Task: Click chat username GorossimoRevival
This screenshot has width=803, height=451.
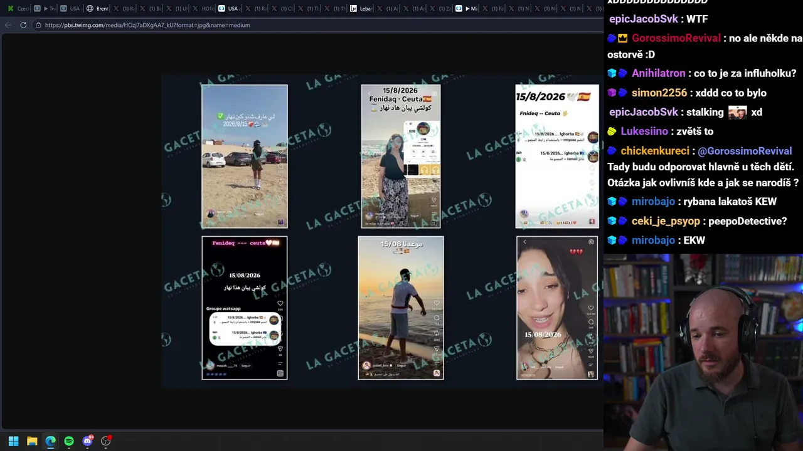Action: (x=676, y=38)
